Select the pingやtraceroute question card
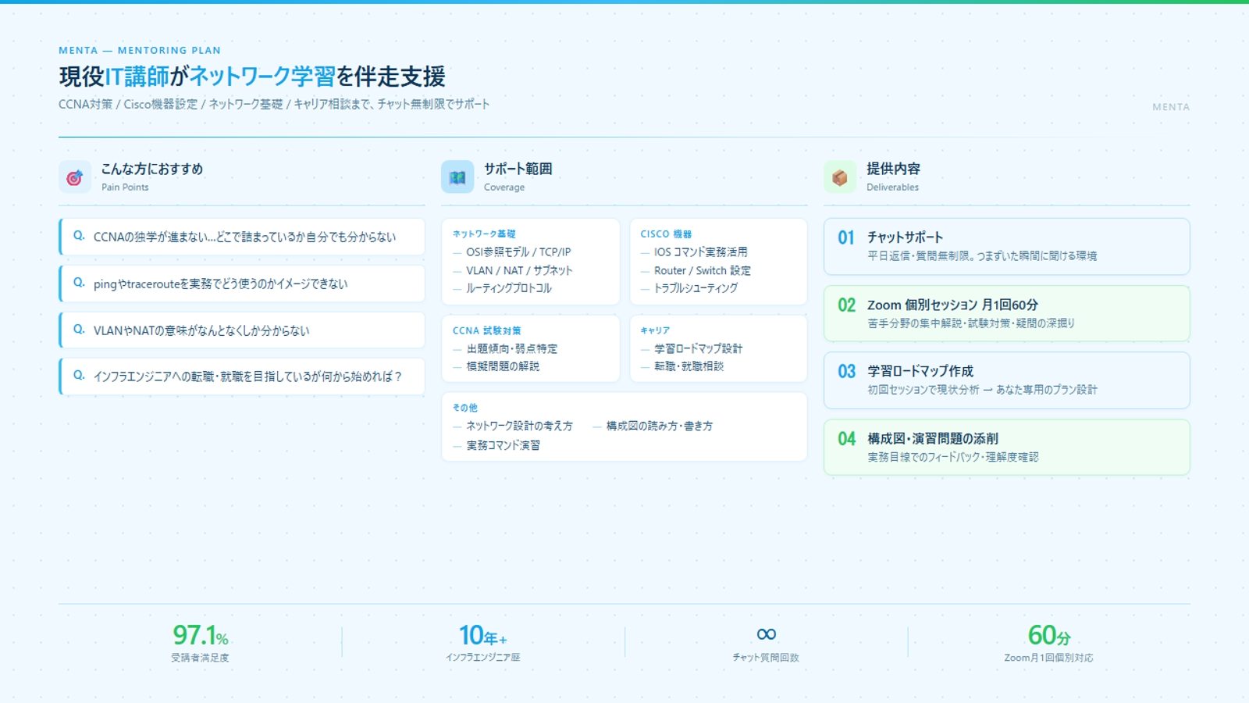The width and height of the screenshot is (1249, 703). tap(242, 284)
